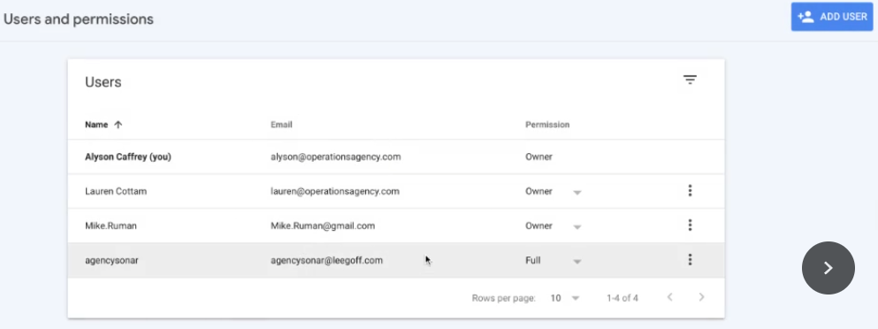Click the Name column header
This screenshot has height=329, width=878.
[96, 125]
